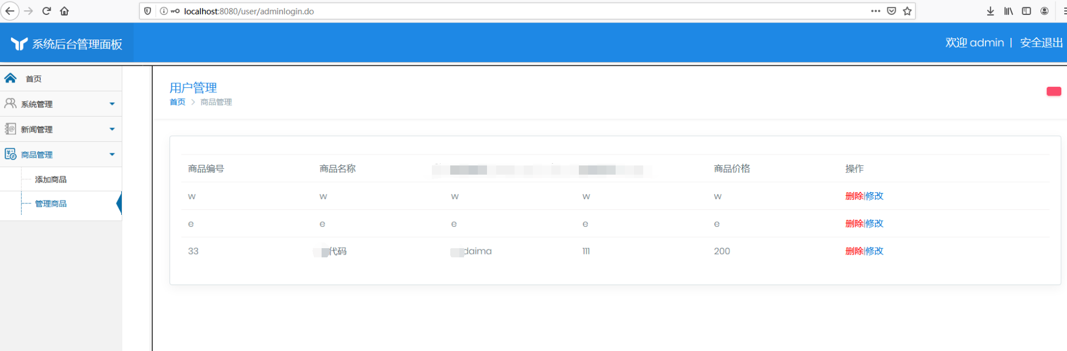Collapse the 商品管理 dropdown arrow
Screen dimensions: 1067x351
(112, 155)
